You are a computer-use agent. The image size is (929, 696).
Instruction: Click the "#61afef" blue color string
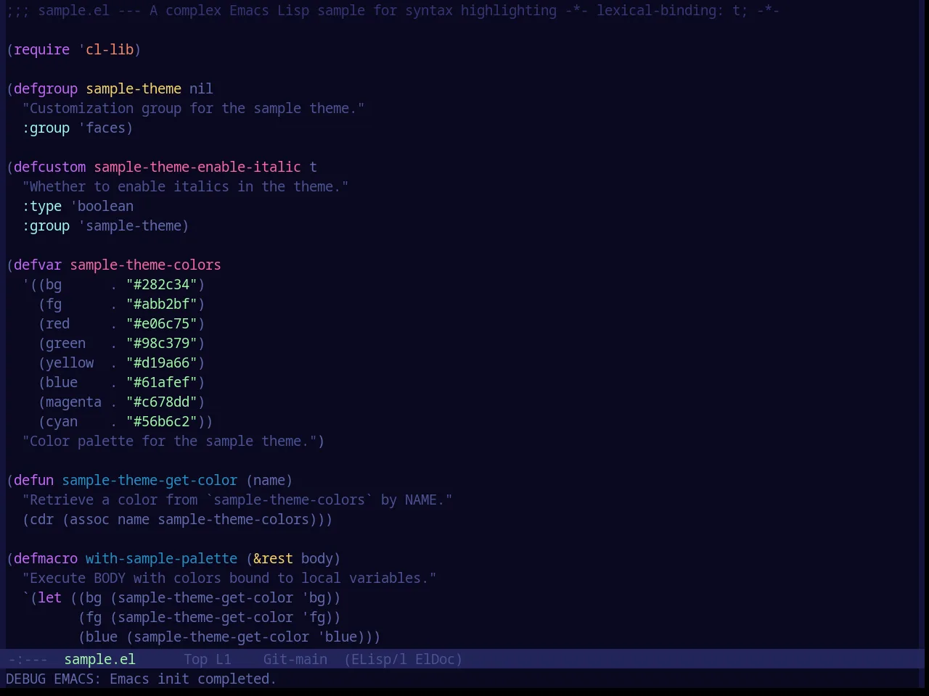tap(161, 382)
